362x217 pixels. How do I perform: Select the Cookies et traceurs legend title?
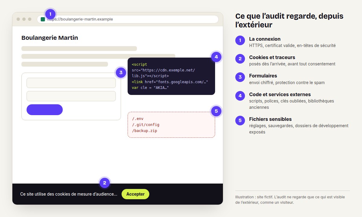tap(272, 57)
